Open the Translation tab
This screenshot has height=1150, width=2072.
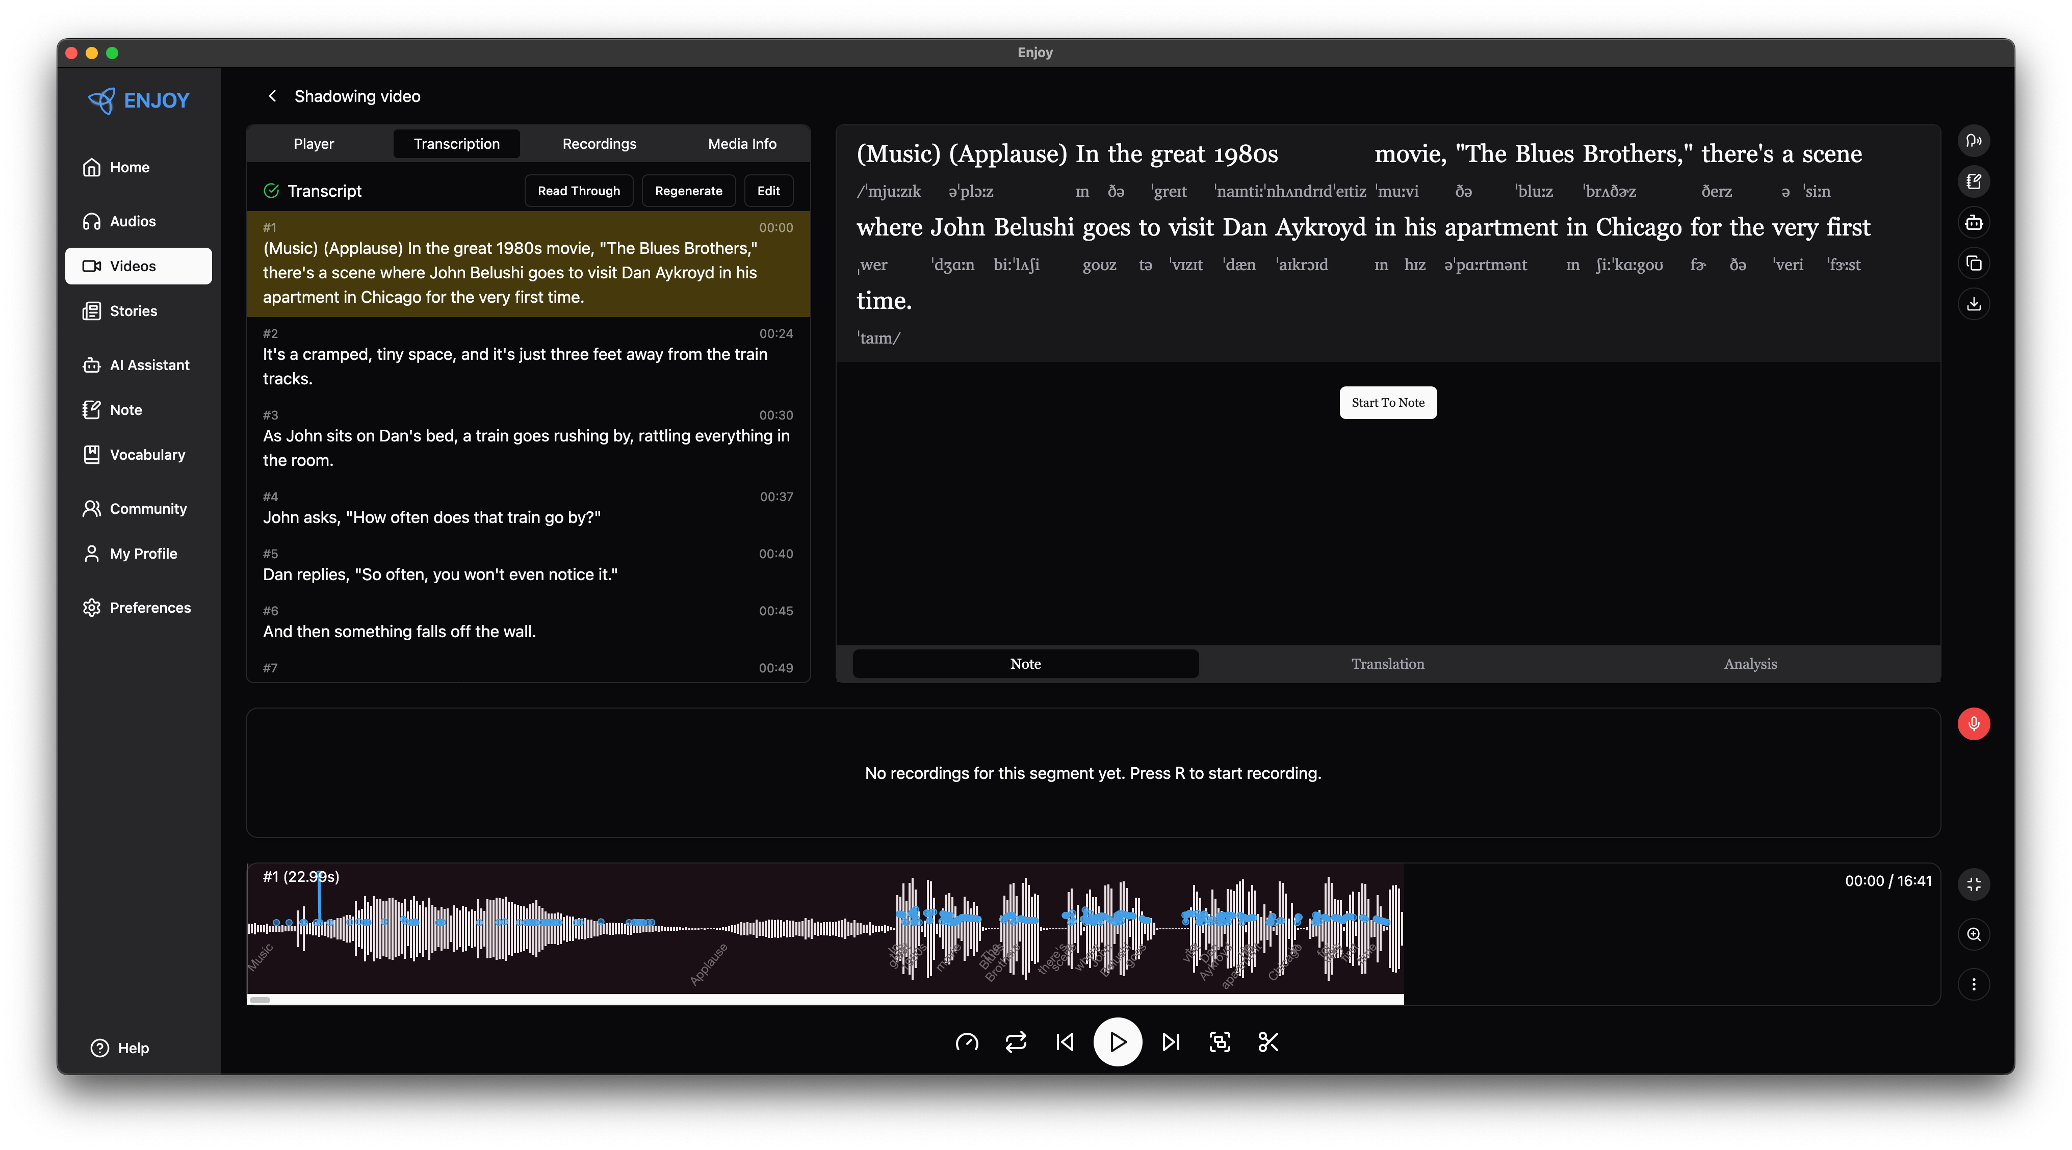click(x=1387, y=664)
